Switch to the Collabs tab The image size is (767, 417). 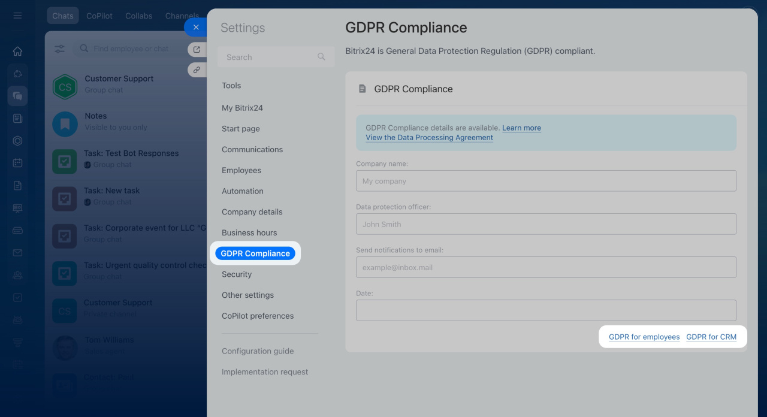tap(139, 16)
